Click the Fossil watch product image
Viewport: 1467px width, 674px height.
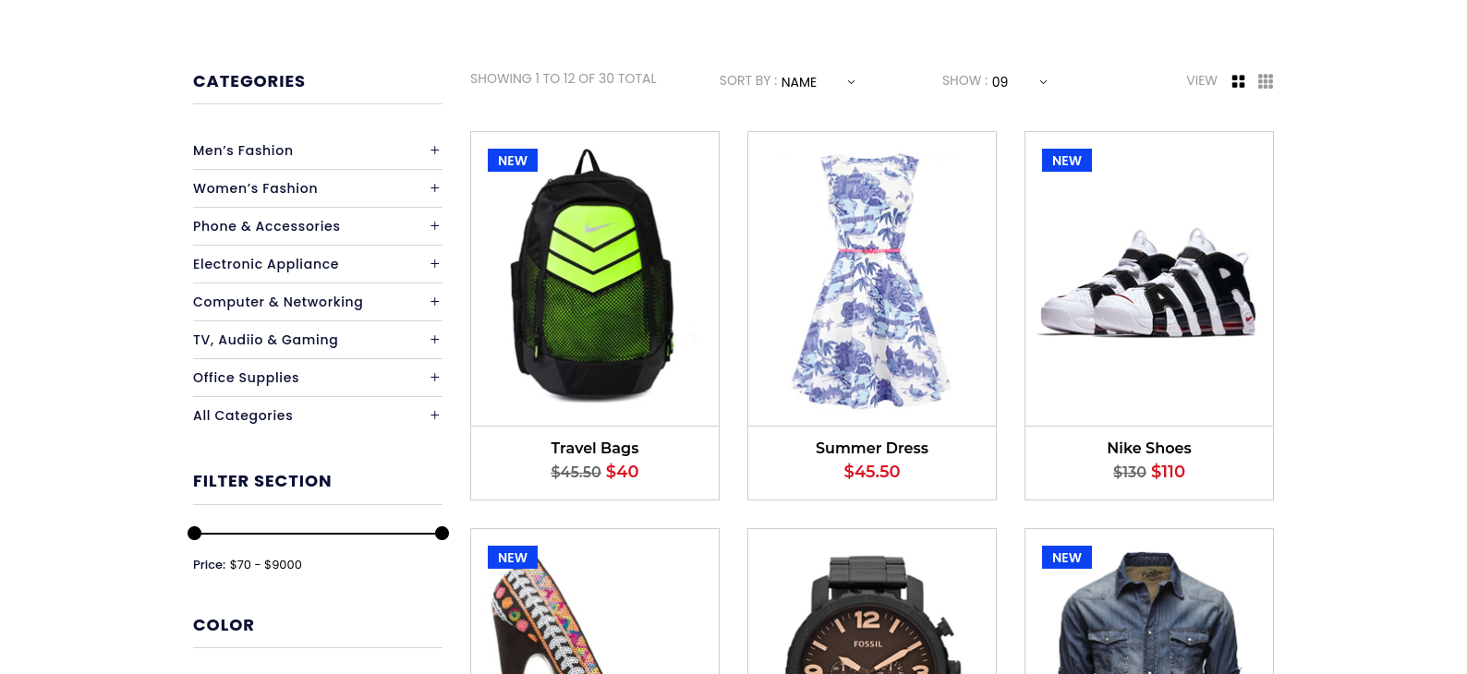[872, 614]
